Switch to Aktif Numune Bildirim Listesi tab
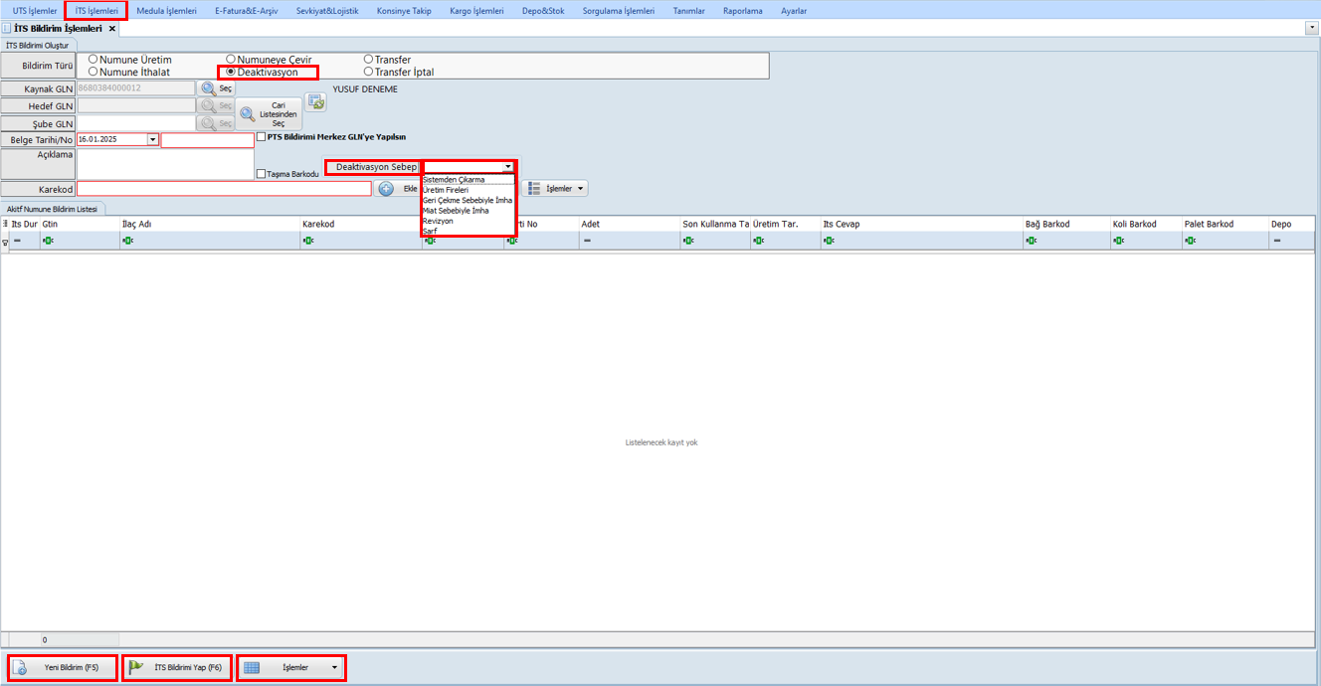The height and width of the screenshot is (686, 1321). pyautogui.click(x=52, y=209)
